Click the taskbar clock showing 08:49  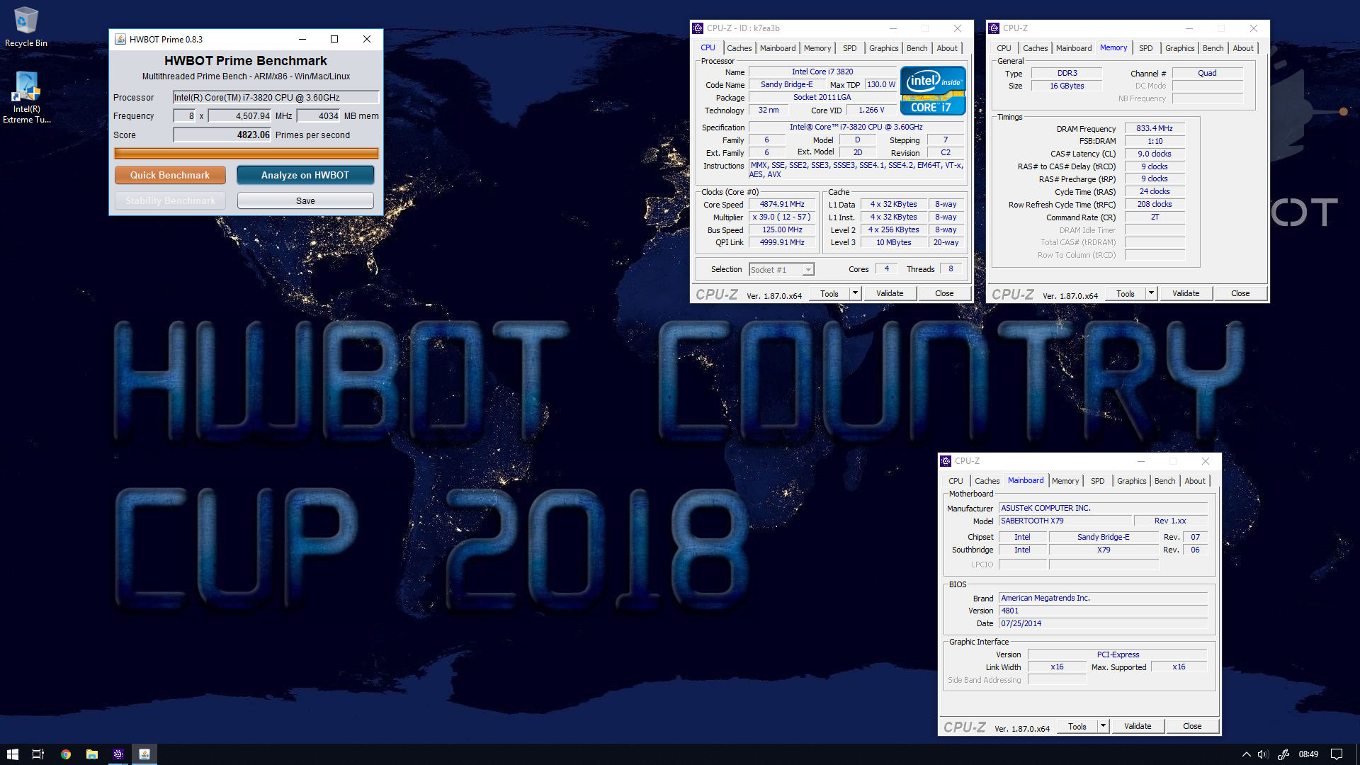(1308, 754)
